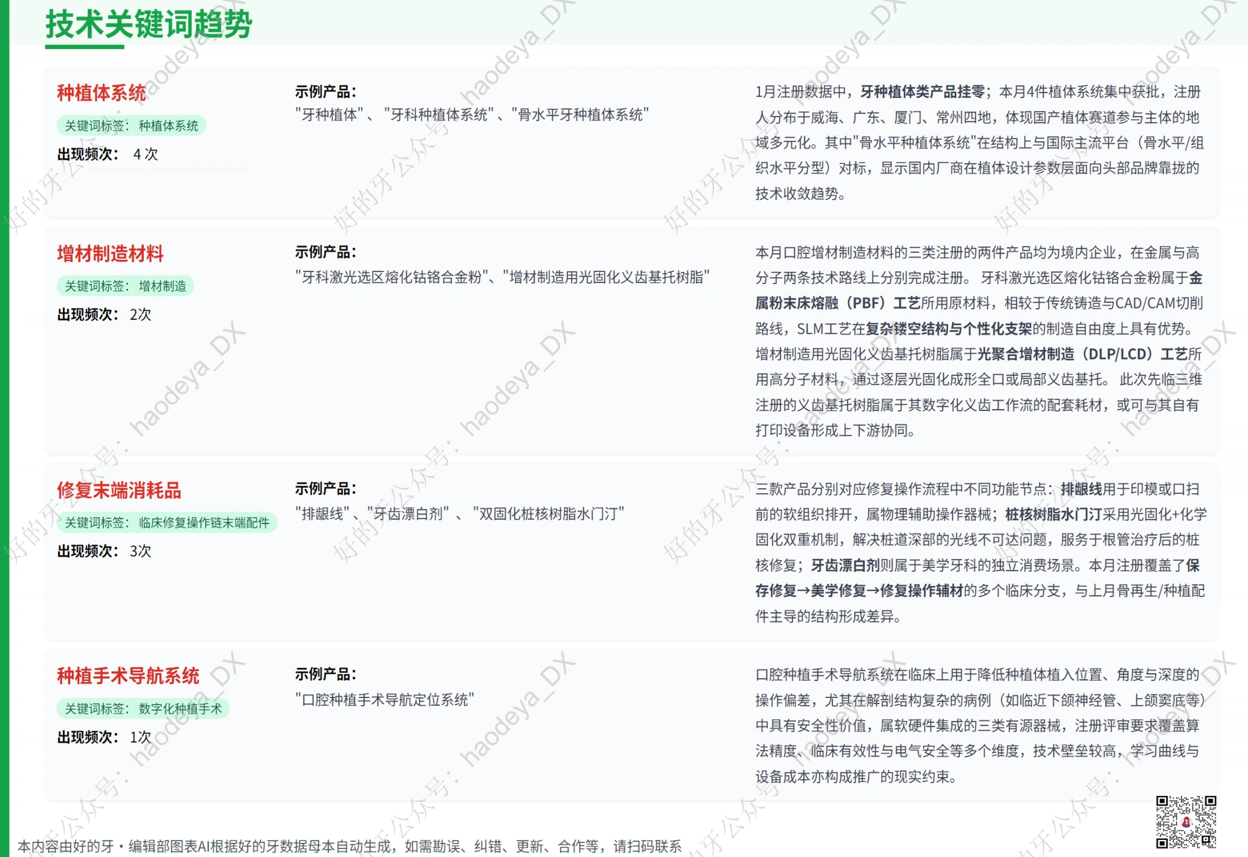
Task: Click the bold 牙齿漂白剂 term in description
Action: point(845,566)
